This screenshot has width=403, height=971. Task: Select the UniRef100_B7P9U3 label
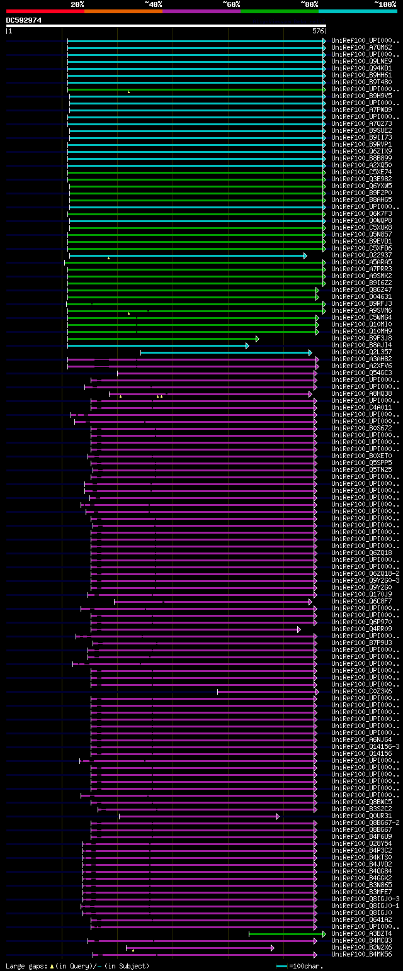tap(361, 643)
